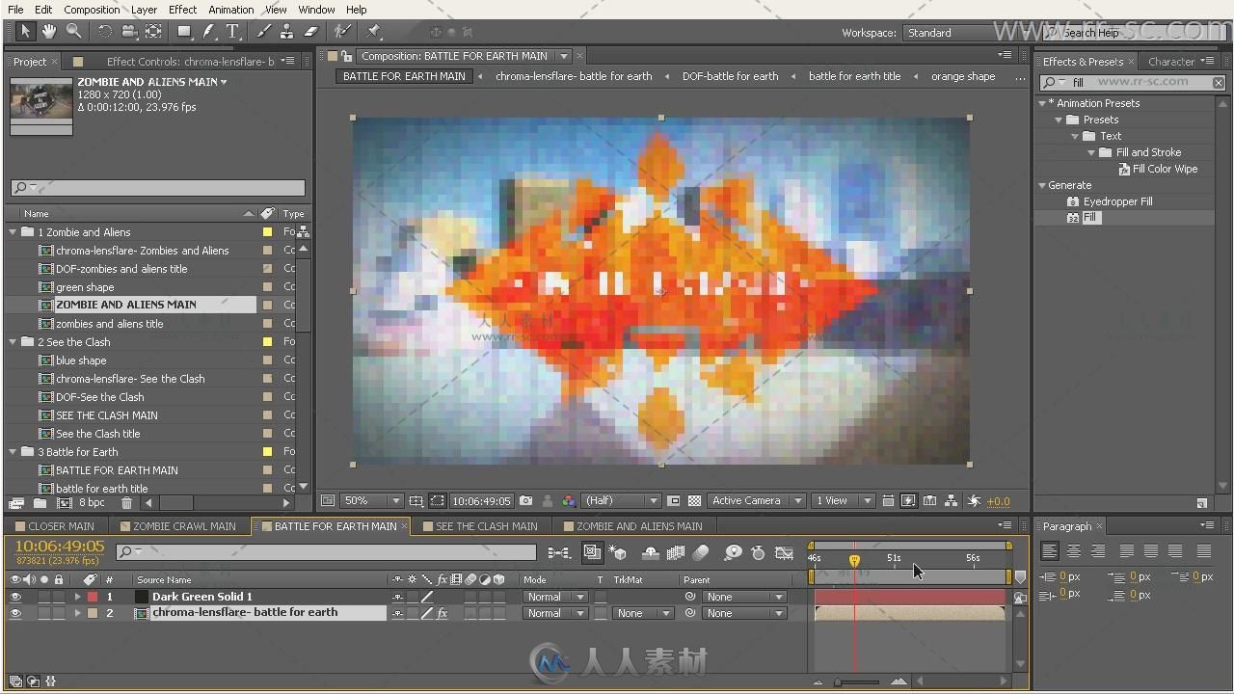This screenshot has height=694, width=1234.
Task: Take a snapshot with camera icon
Action: [525, 500]
